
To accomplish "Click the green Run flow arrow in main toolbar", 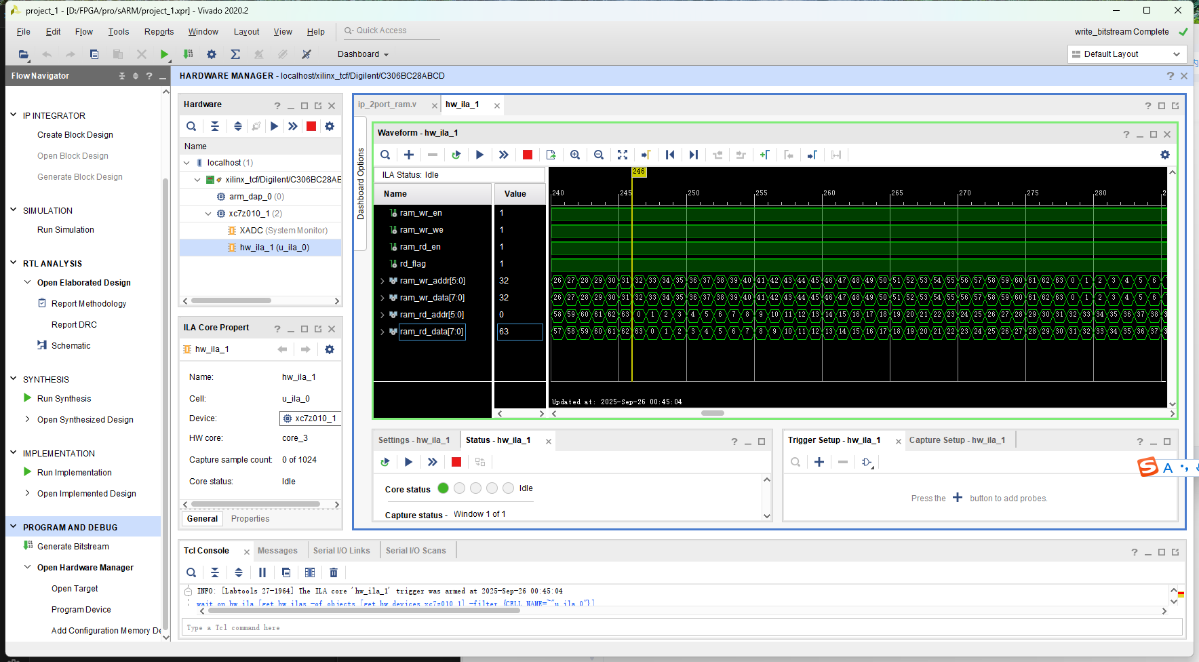I will click(x=164, y=54).
